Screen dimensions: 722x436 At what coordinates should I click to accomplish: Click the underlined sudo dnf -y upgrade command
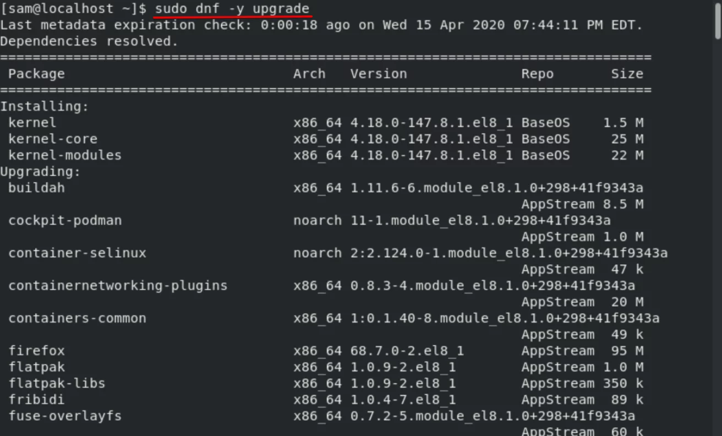pyautogui.click(x=232, y=9)
